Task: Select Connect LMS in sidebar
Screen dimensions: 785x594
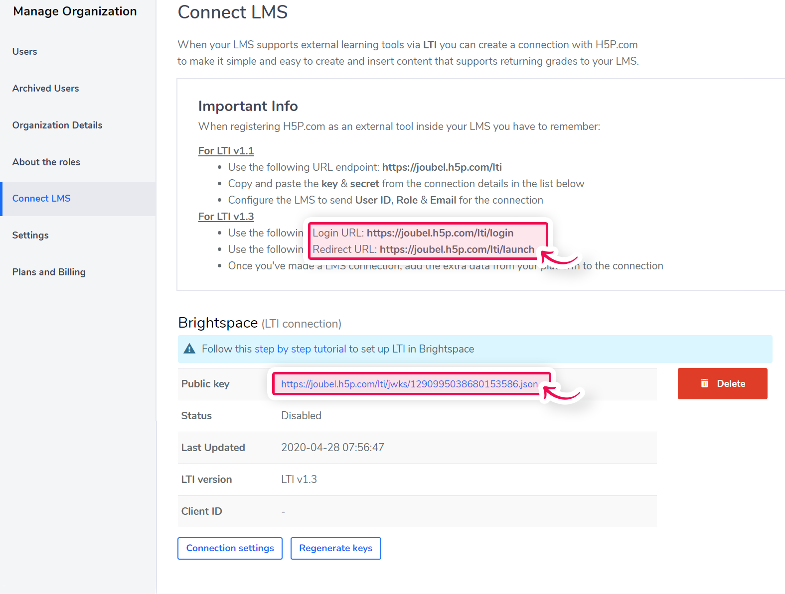Action: tap(41, 198)
